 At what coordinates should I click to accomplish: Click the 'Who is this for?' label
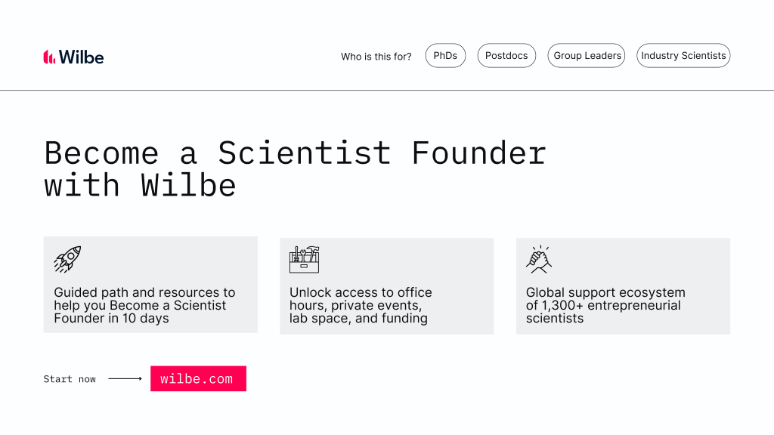[x=376, y=57]
